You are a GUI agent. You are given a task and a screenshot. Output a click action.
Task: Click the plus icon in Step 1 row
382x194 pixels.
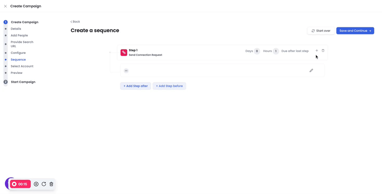coord(317,51)
